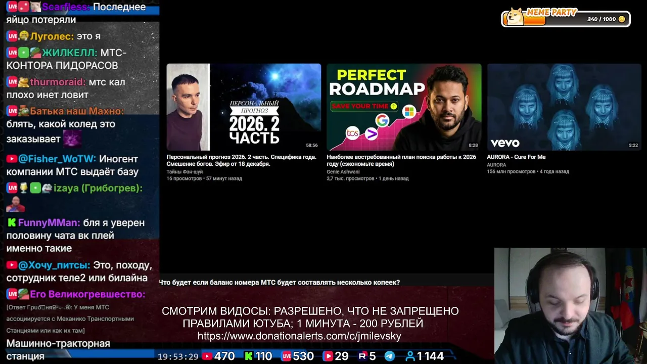
Task: Click the frog avatar before thurmoraid
Action: 23,82
